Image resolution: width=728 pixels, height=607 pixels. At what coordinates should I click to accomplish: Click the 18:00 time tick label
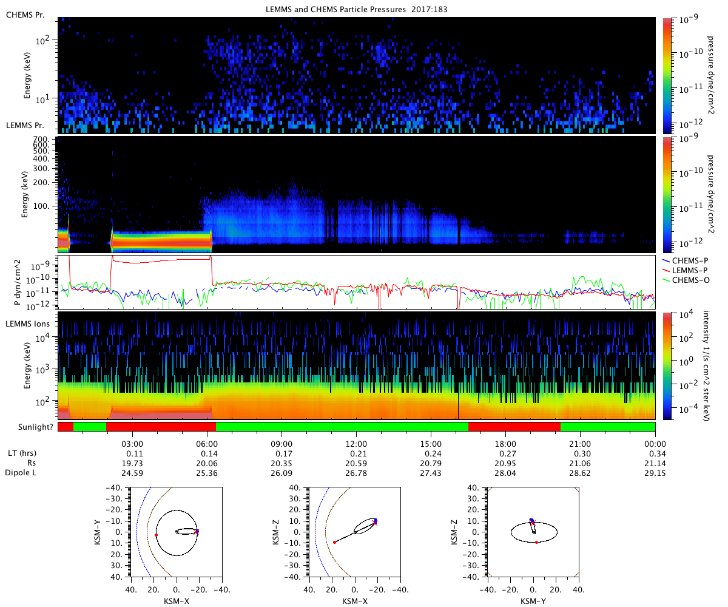(505, 444)
